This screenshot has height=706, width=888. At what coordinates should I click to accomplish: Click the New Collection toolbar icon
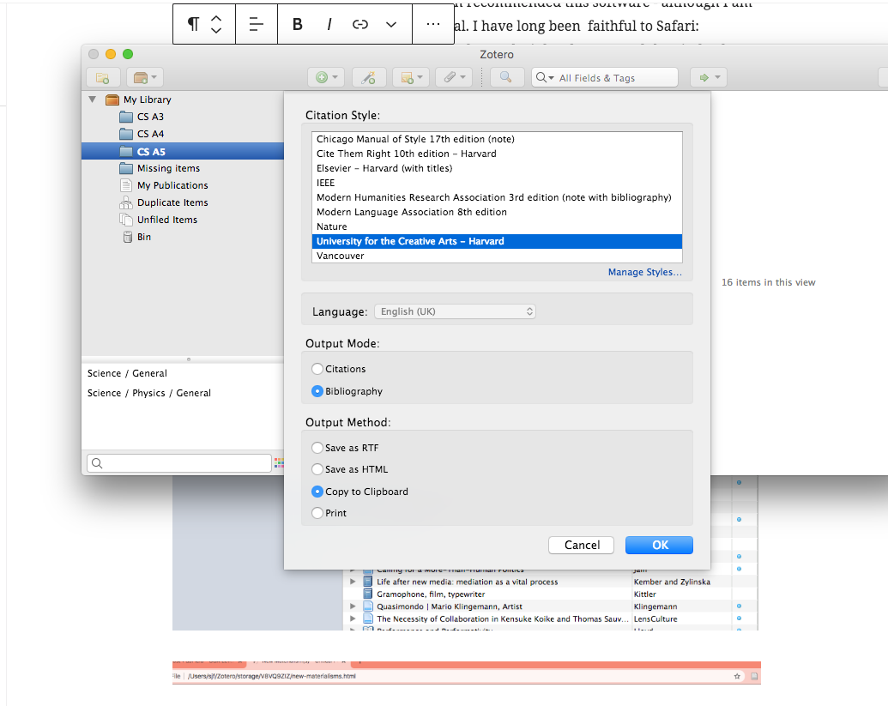point(102,77)
